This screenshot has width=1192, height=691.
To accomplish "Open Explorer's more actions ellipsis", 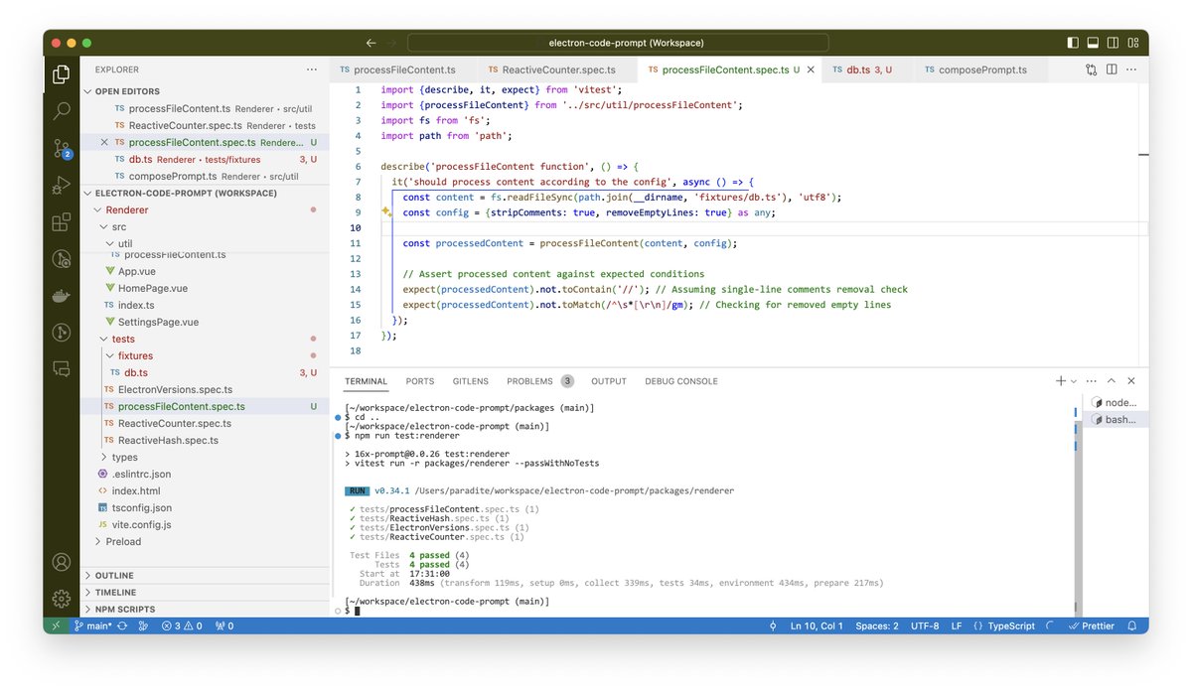I will [312, 69].
